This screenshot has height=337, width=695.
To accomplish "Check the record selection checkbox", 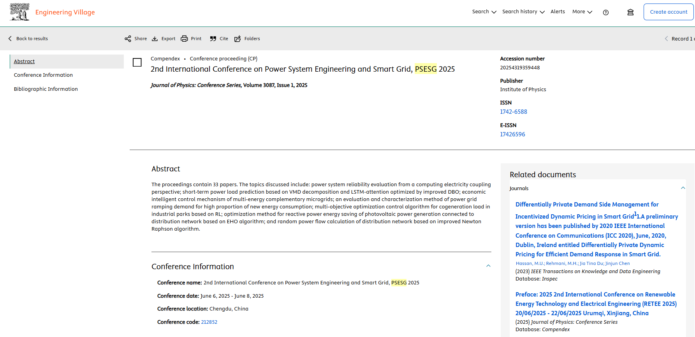I will (137, 62).
